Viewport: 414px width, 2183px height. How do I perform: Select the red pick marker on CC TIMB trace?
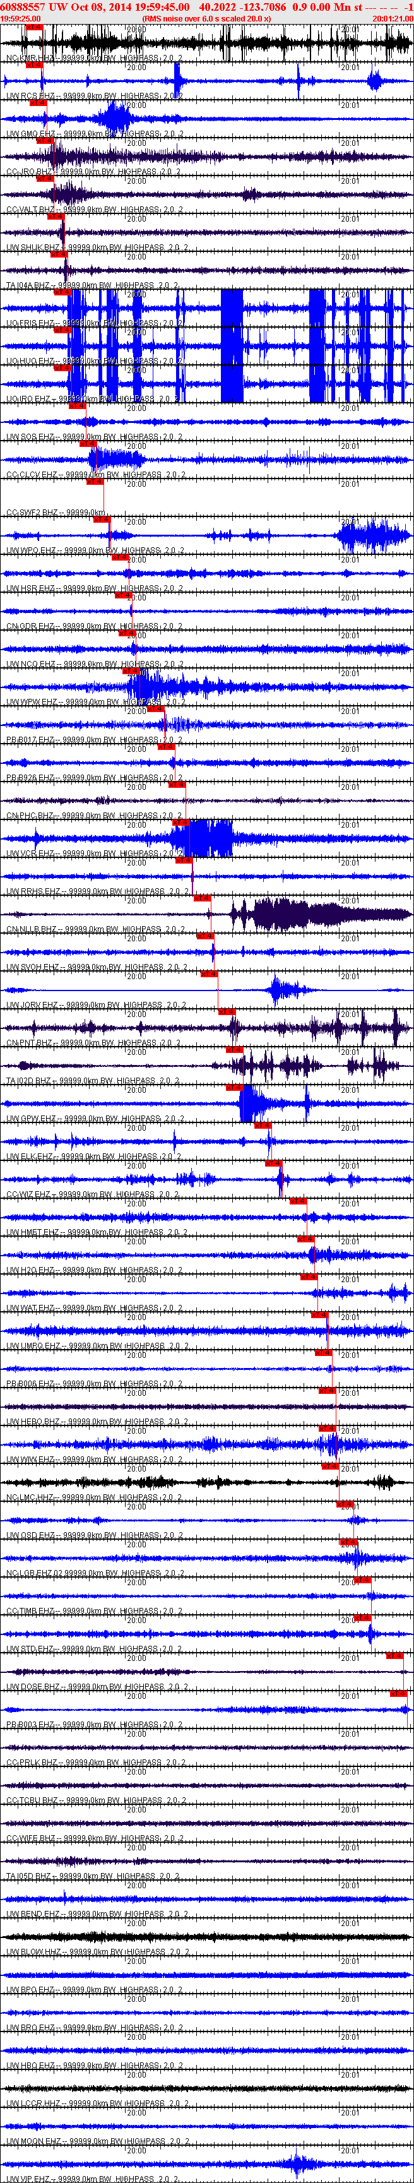click(362, 1579)
